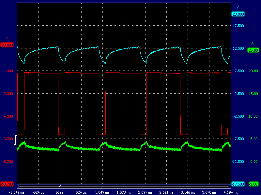This screenshot has width=261, height=195.
Task: Click the left handle of horizontal scroll bar
Action: pyautogui.click(x=19, y=187)
